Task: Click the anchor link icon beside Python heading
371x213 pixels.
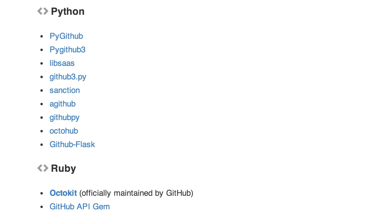Action: point(43,11)
